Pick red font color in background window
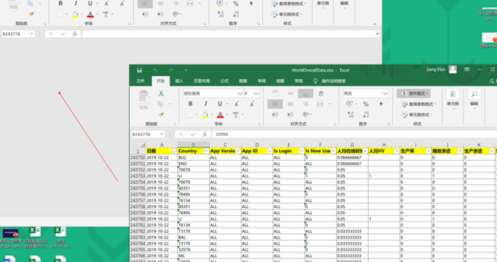 90,14
